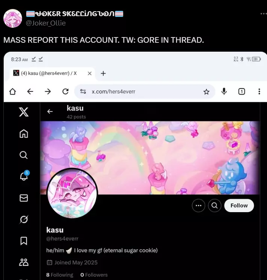This screenshot has height=280, width=267.
Task: Open the Messages envelope icon
Action: click(24, 198)
